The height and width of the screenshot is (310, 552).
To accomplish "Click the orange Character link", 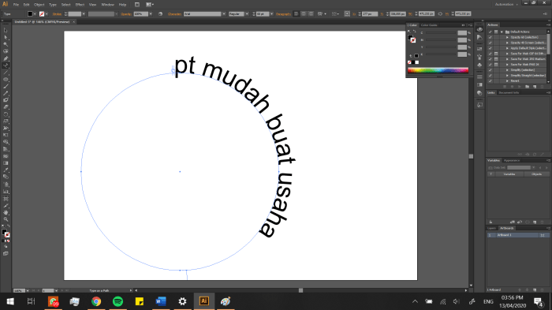I will pos(174,14).
